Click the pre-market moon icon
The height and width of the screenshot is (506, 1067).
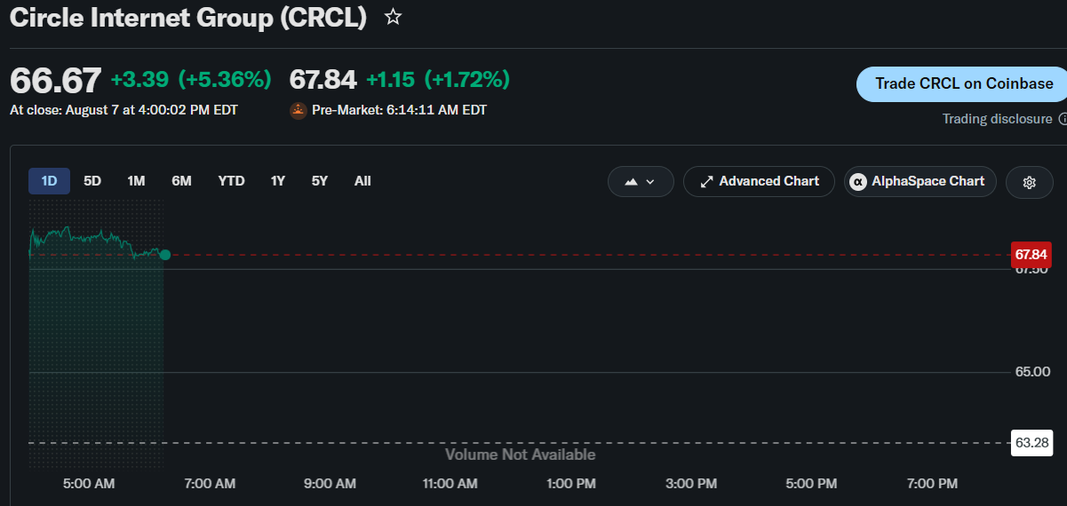(x=298, y=111)
